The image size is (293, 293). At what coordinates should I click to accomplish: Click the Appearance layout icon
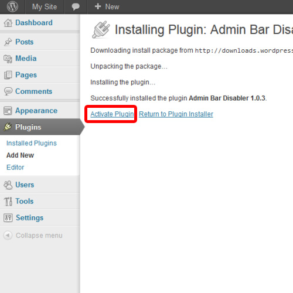pyautogui.click(x=8, y=111)
